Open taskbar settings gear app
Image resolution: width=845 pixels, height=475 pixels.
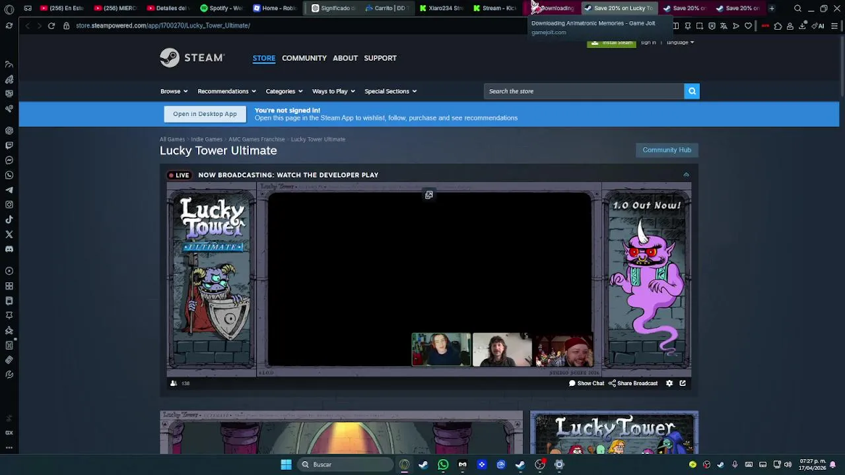(559, 464)
